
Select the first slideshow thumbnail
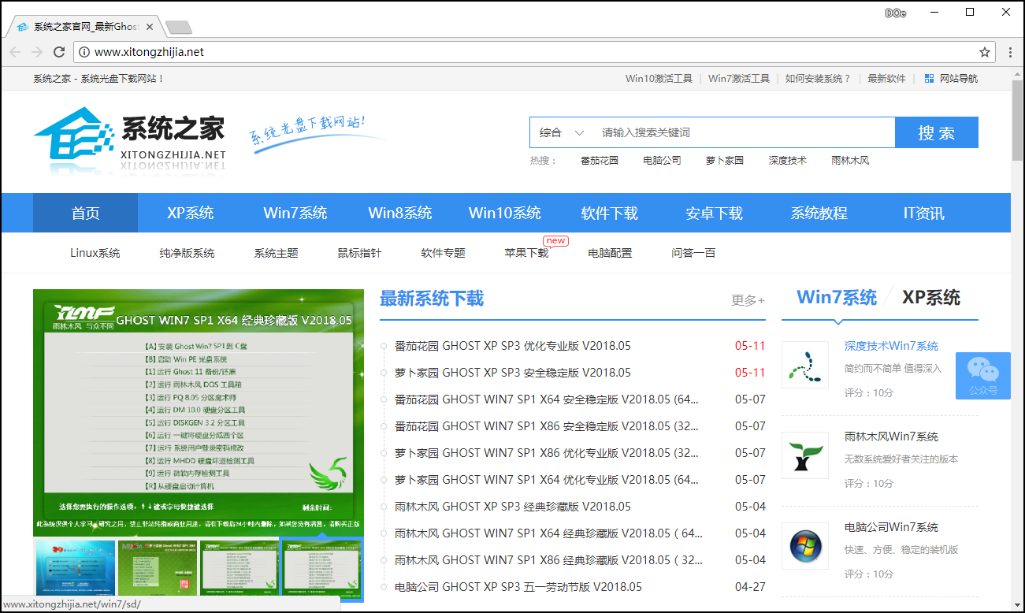tap(73, 567)
